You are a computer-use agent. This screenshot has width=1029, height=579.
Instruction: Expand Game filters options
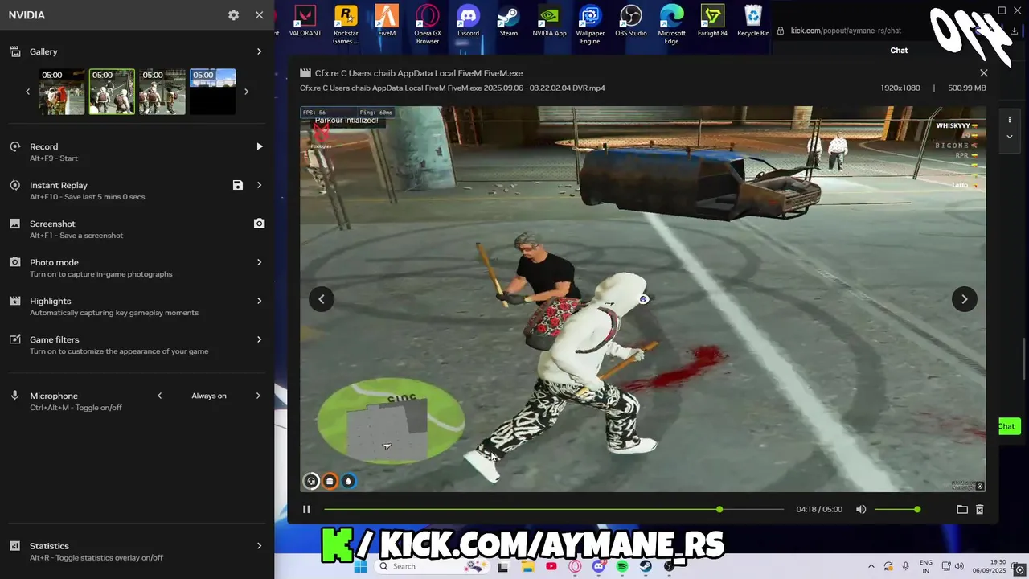click(259, 339)
